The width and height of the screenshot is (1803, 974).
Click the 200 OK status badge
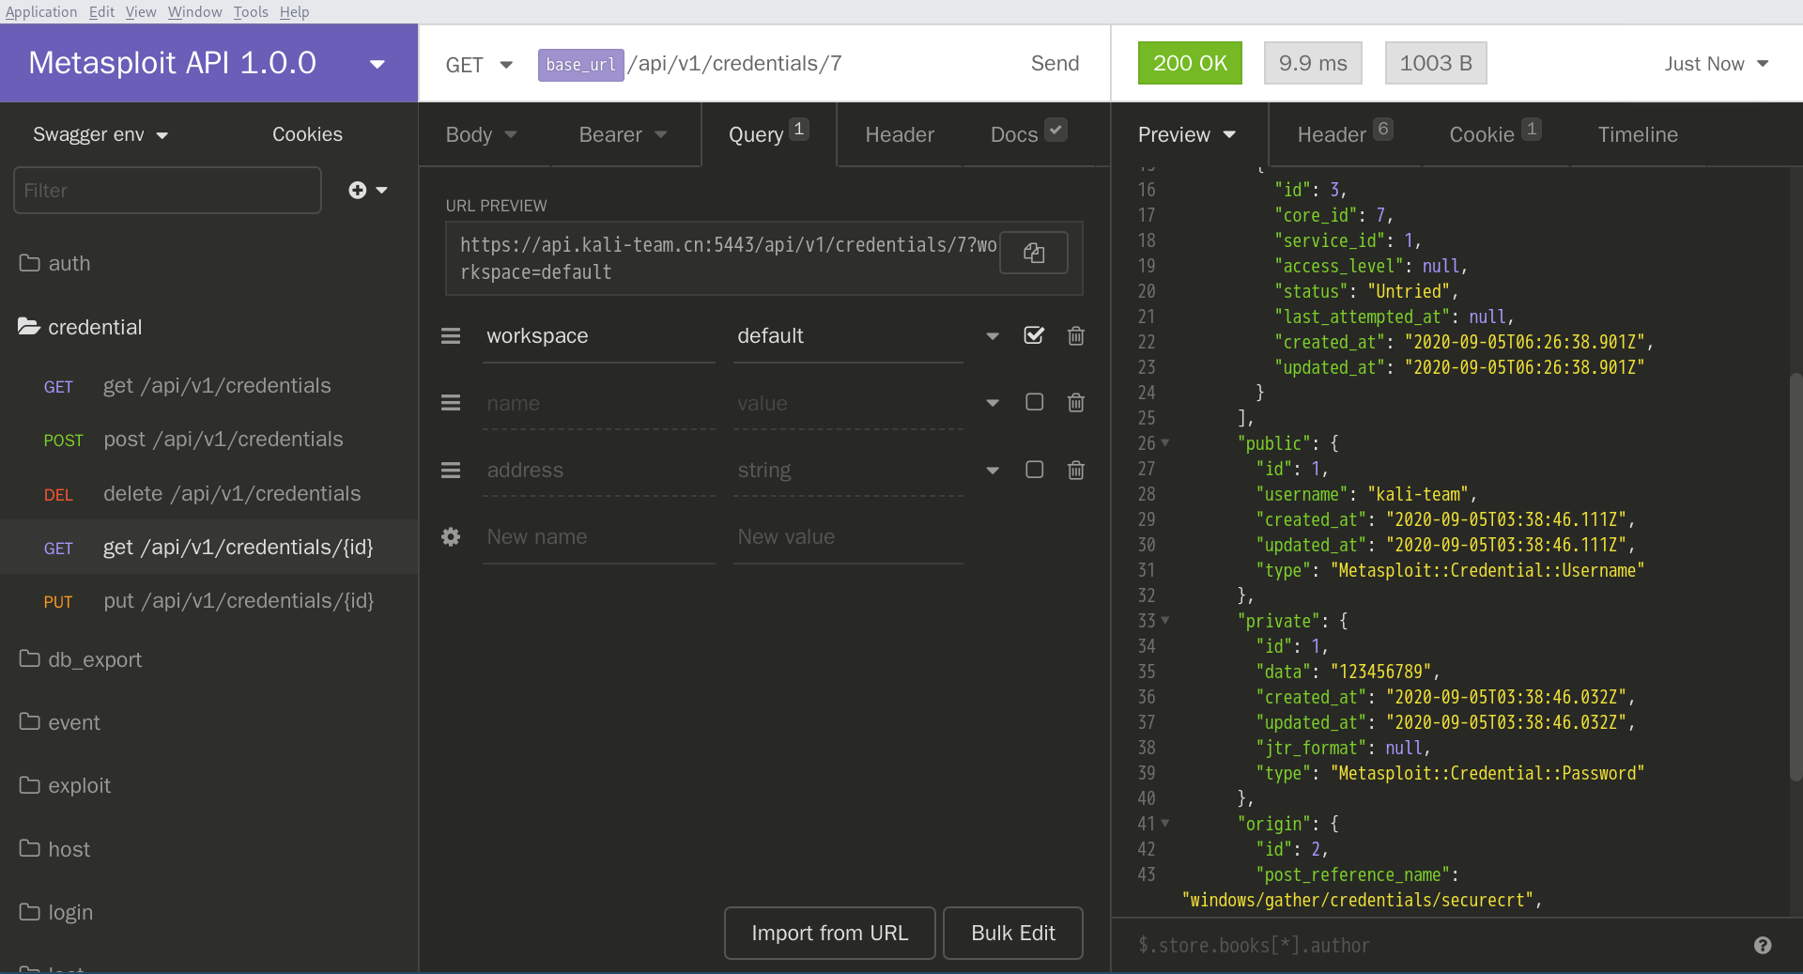point(1190,63)
